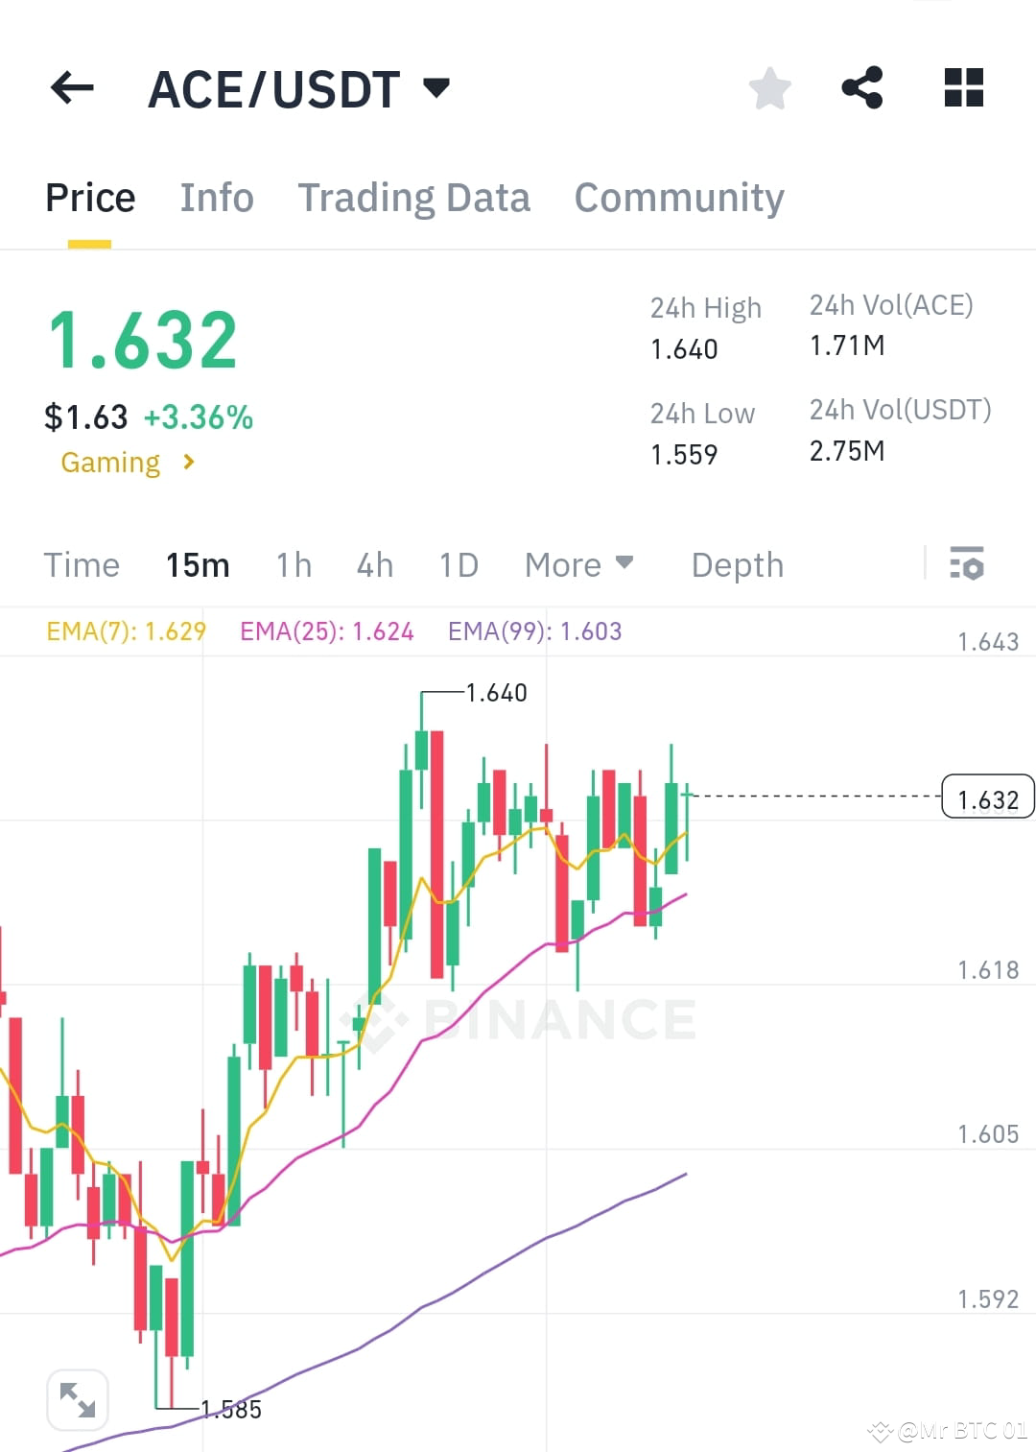This screenshot has width=1036, height=1452.
Task: Tap the back arrow to exit the chart
Action: coord(72,88)
